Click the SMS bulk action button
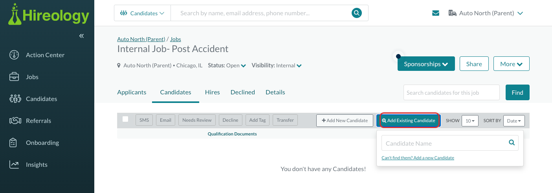This screenshot has height=193, width=552. pos(144,120)
